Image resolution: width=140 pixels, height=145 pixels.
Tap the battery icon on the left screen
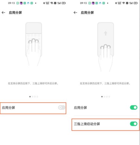[x=64, y=3]
